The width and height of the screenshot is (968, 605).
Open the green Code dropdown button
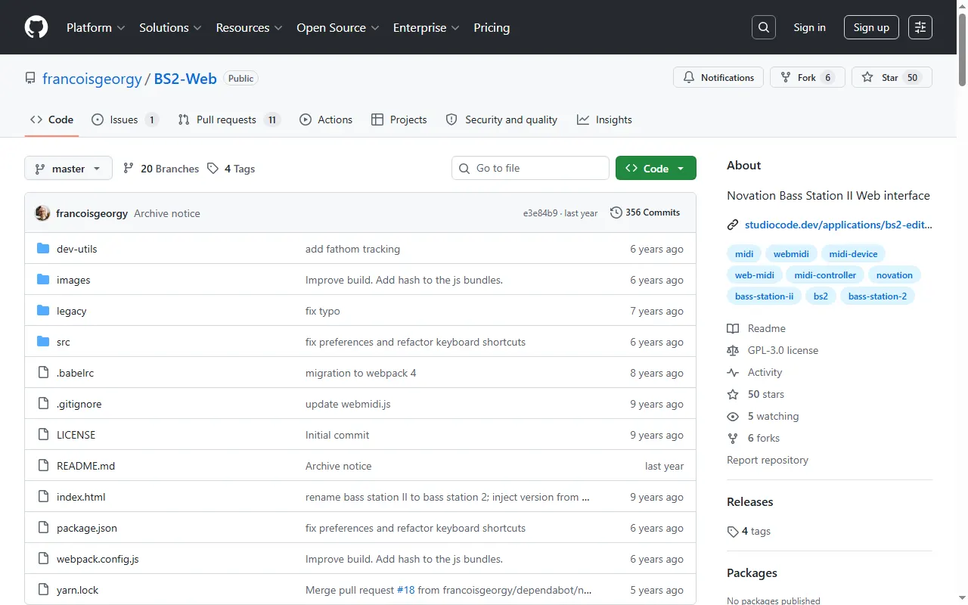[x=656, y=169]
